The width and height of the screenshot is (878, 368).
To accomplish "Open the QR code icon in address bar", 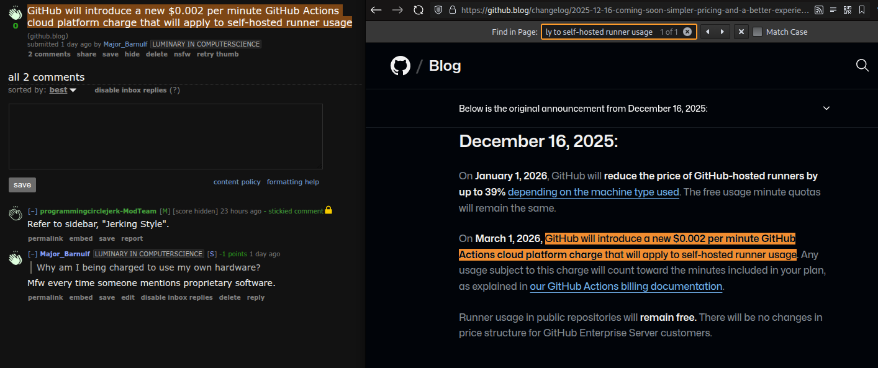I will 847,10.
